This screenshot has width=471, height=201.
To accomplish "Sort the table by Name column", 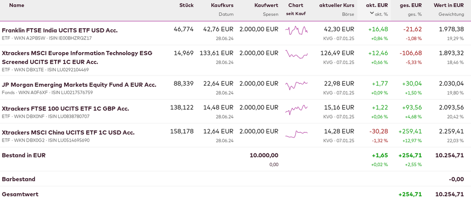I will coord(16,5).
